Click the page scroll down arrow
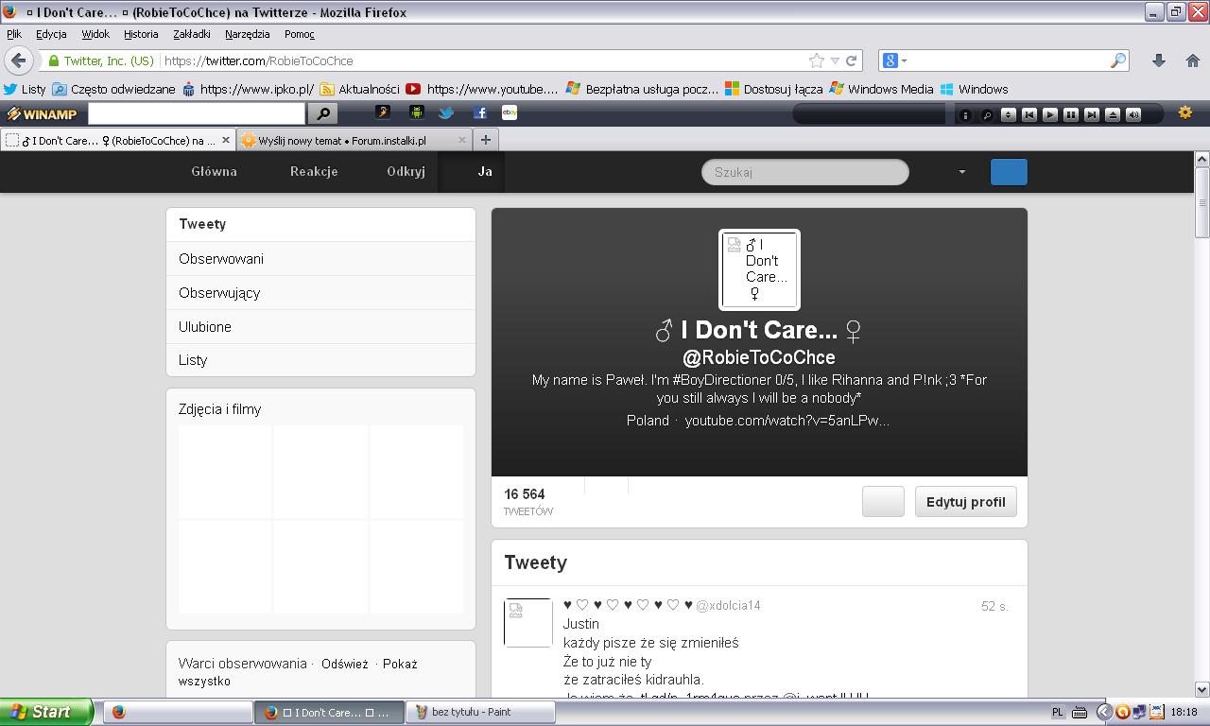The width and height of the screenshot is (1210, 726). pyautogui.click(x=1201, y=689)
